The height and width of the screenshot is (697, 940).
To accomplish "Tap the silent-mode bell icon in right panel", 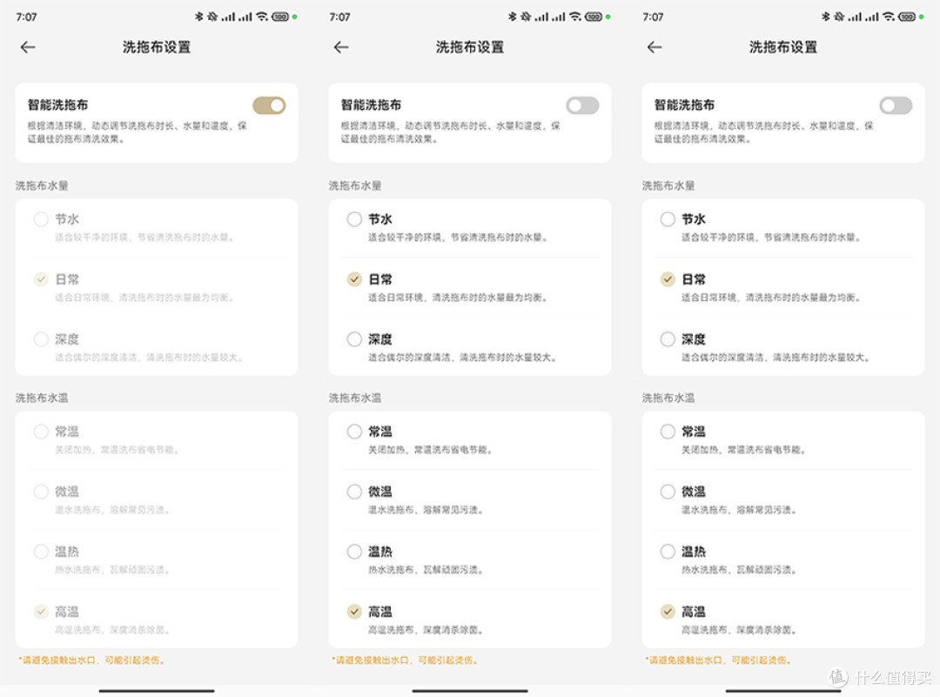I will coord(839,17).
